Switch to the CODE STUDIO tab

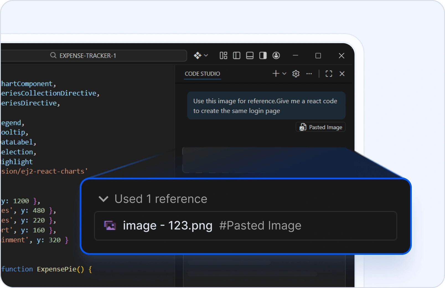click(202, 74)
